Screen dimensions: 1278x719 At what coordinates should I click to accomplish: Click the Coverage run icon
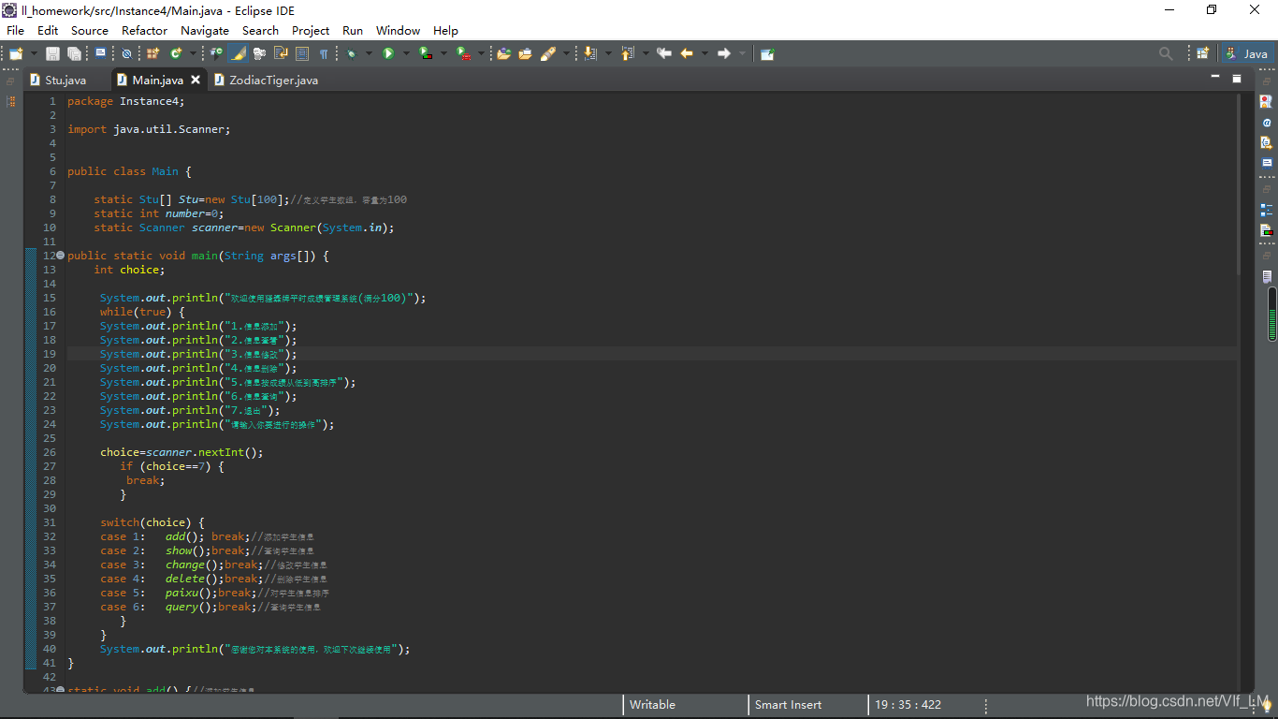click(x=426, y=54)
